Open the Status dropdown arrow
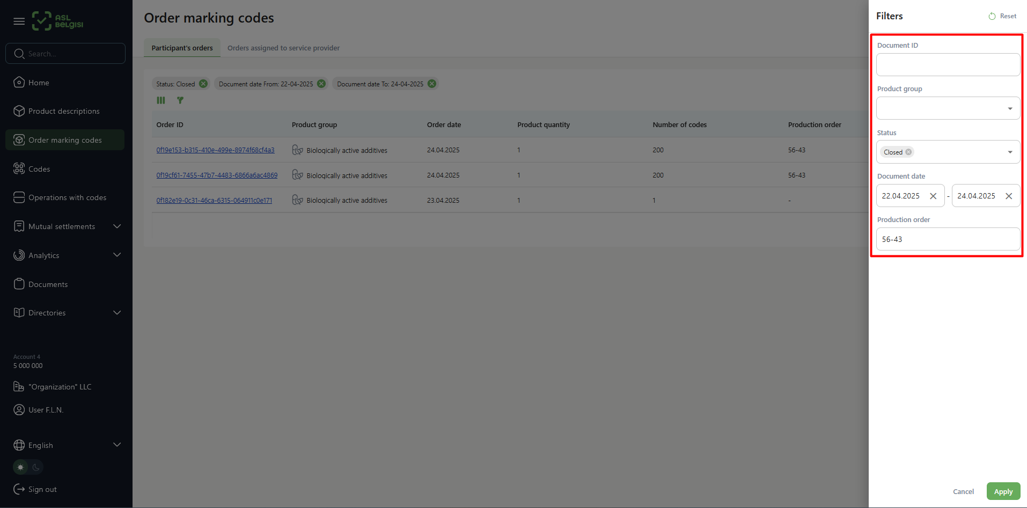This screenshot has width=1027, height=508. (1010, 152)
